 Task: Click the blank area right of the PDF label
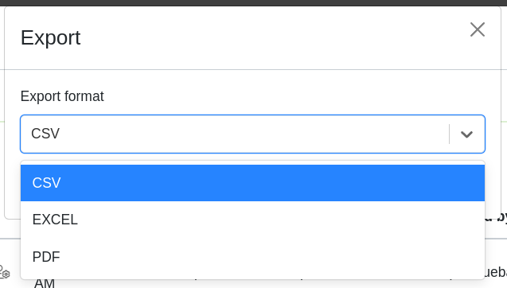coord(271,257)
